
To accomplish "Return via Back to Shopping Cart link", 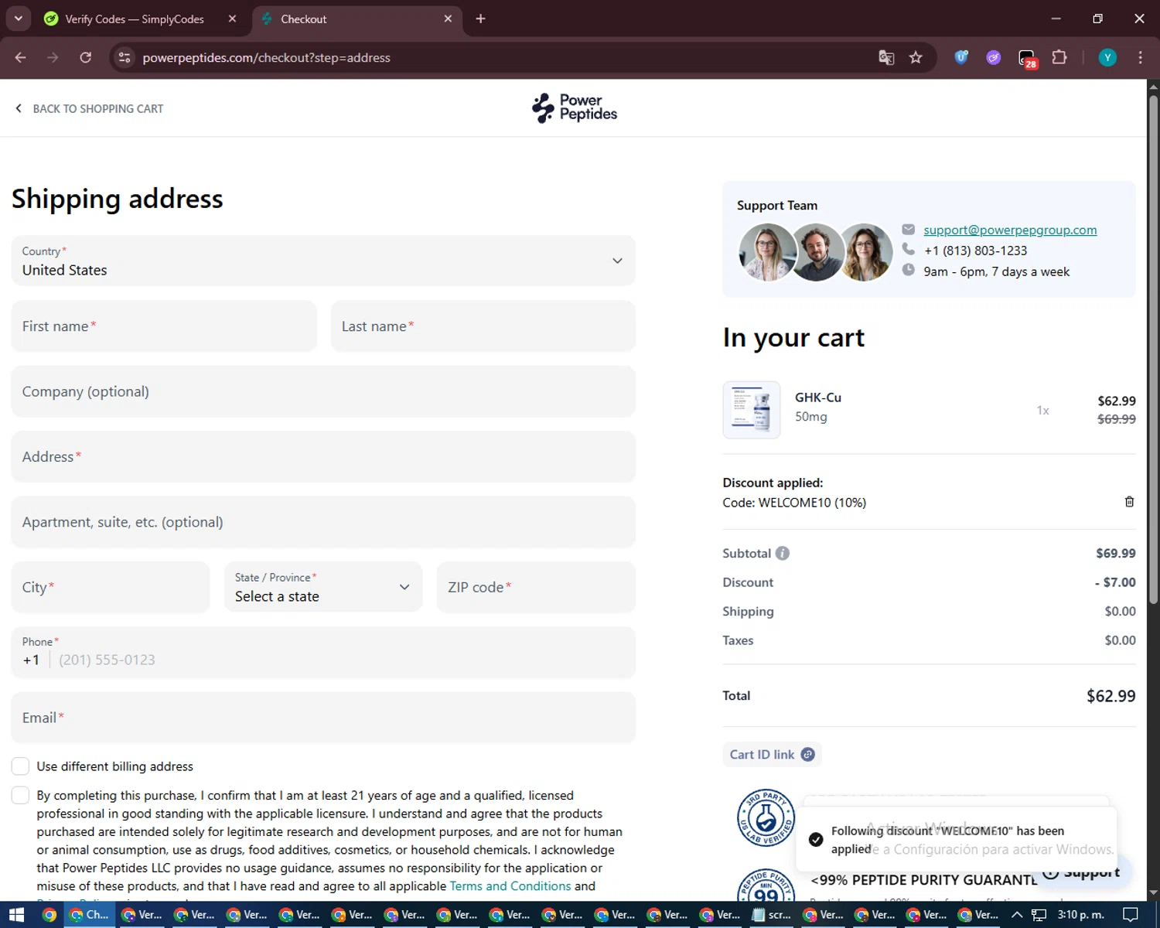I will coord(90,108).
